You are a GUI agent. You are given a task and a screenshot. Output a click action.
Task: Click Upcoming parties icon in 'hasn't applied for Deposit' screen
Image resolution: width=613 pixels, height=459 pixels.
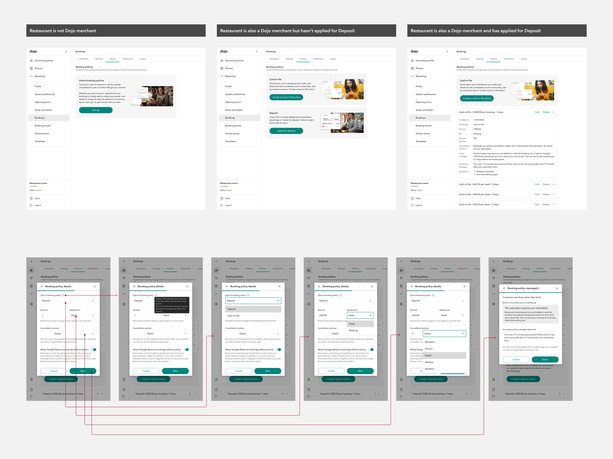(x=222, y=61)
